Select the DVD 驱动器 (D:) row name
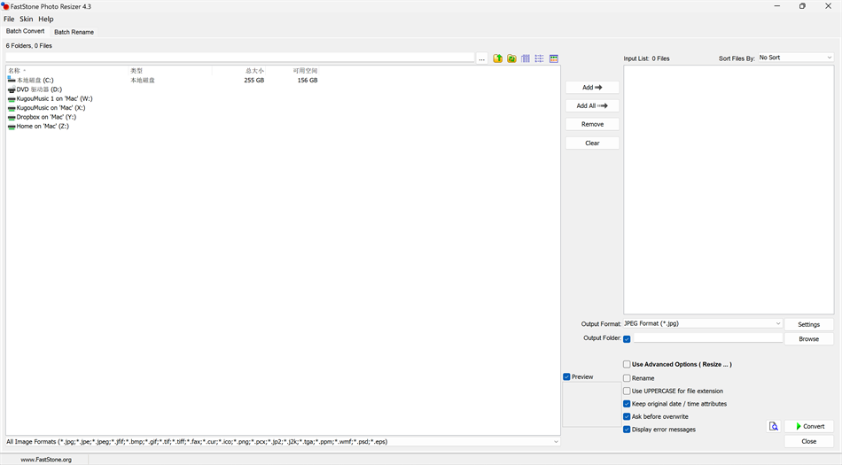The image size is (842, 465). click(x=39, y=89)
